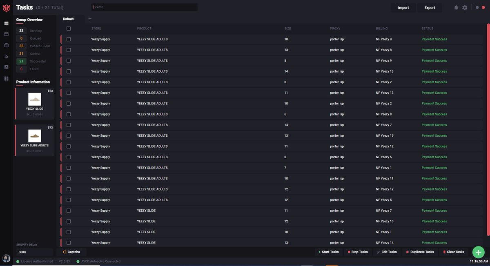This screenshot has width=490, height=266.
Task: Click the AYCD Autosolve Connected indicator
Action: (x=98, y=261)
